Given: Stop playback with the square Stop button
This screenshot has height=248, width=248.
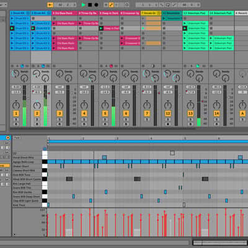Looking at the screenshot, I should tap(90, 5).
